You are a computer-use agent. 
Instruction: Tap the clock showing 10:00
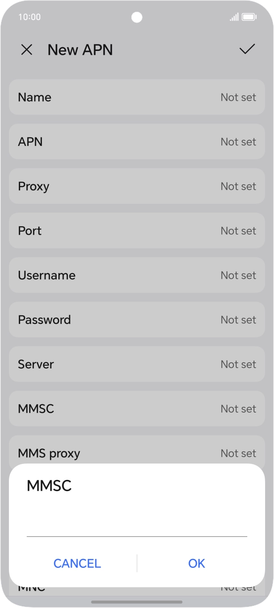(x=29, y=17)
